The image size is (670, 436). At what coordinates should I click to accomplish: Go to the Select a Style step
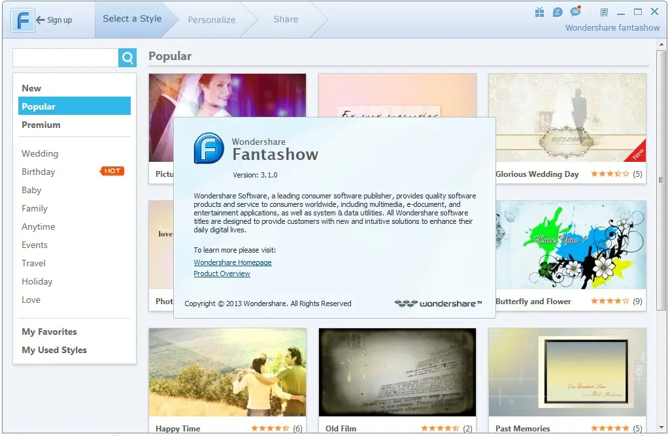click(132, 19)
